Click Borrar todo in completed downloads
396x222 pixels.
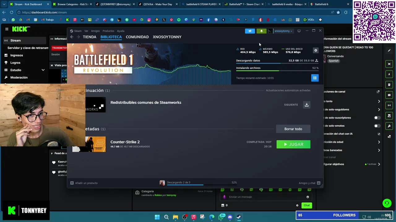293,129
